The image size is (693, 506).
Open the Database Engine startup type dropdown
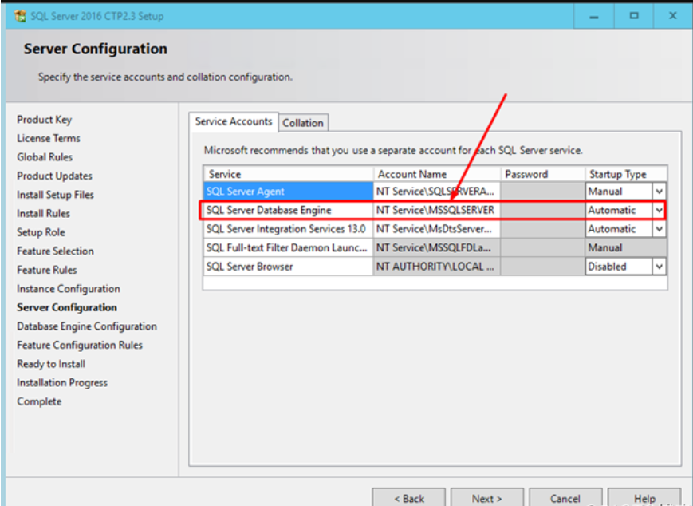click(x=660, y=210)
